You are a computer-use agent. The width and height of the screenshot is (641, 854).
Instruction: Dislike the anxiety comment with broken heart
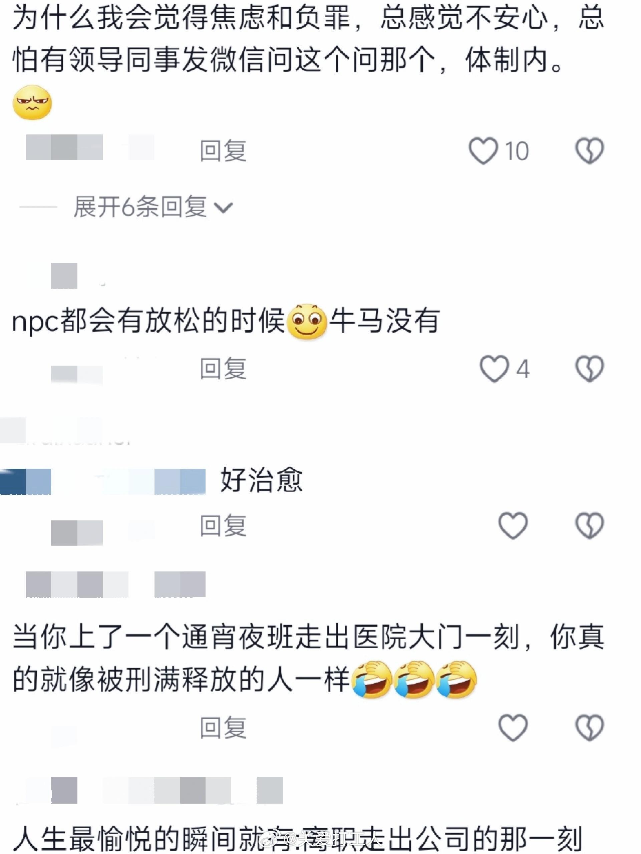pos(589,151)
